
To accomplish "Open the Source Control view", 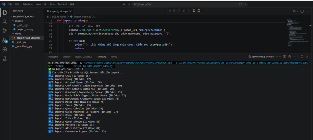I will coord(5,31).
